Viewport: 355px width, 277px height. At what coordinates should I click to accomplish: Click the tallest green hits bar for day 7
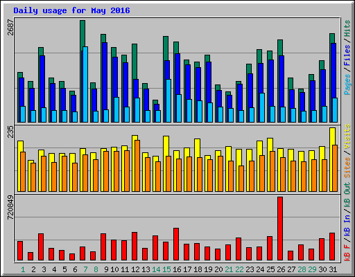click(x=83, y=35)
